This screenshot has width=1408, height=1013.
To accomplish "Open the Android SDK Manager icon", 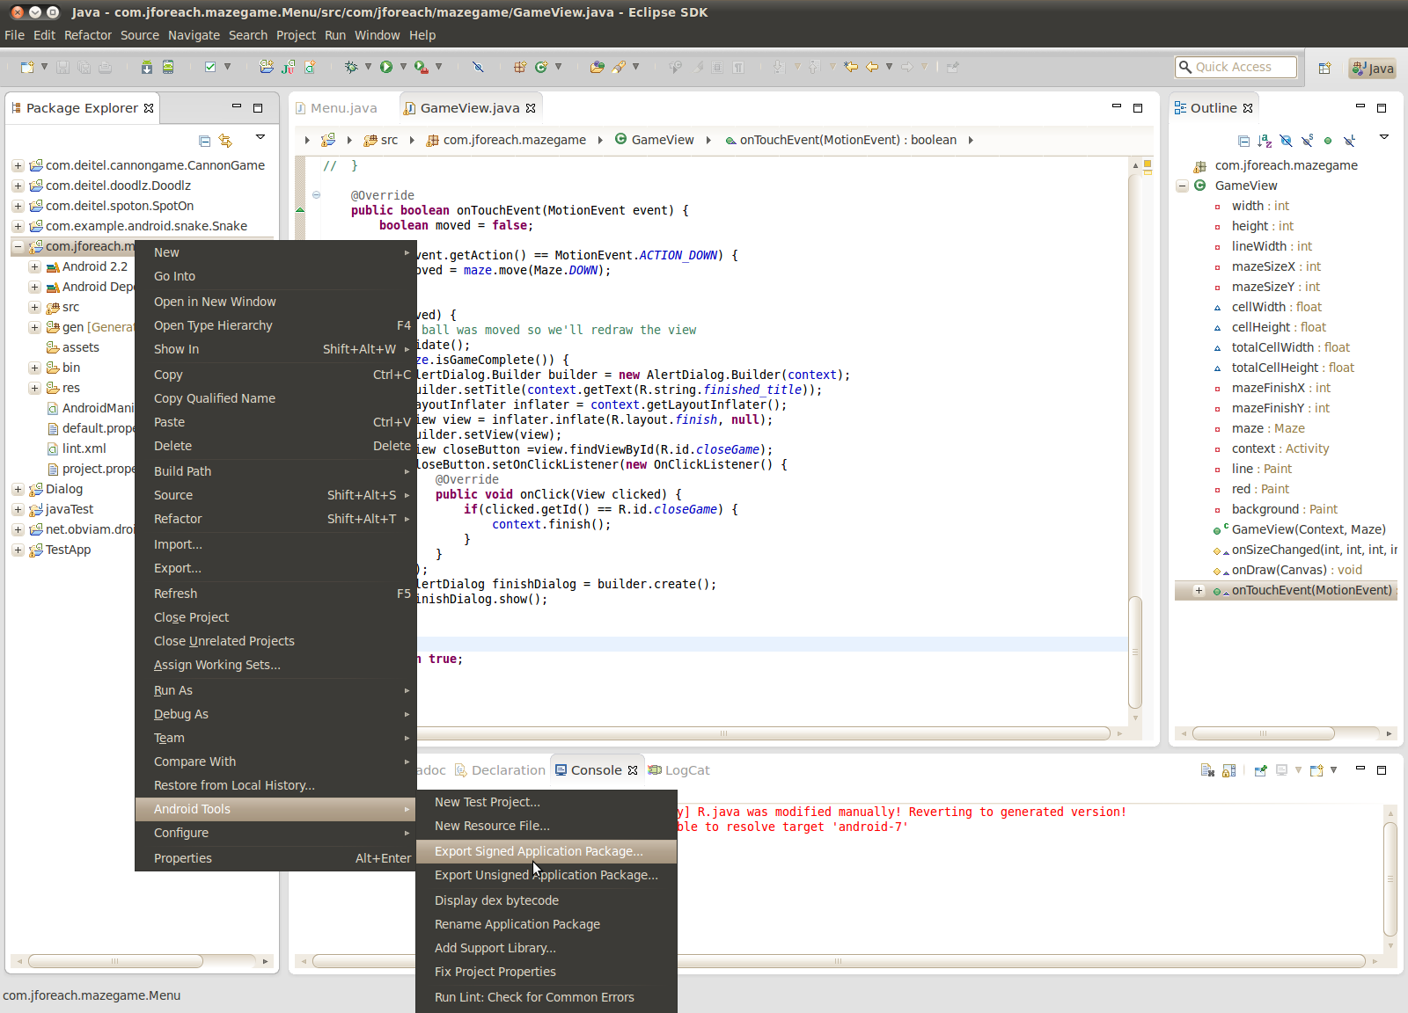I will click(147, 67).
